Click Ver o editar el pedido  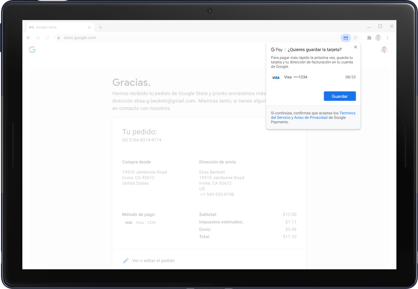(x=153, y=261)
